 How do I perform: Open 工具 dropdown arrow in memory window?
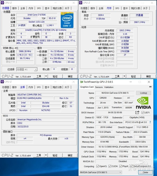pos(124,76)
